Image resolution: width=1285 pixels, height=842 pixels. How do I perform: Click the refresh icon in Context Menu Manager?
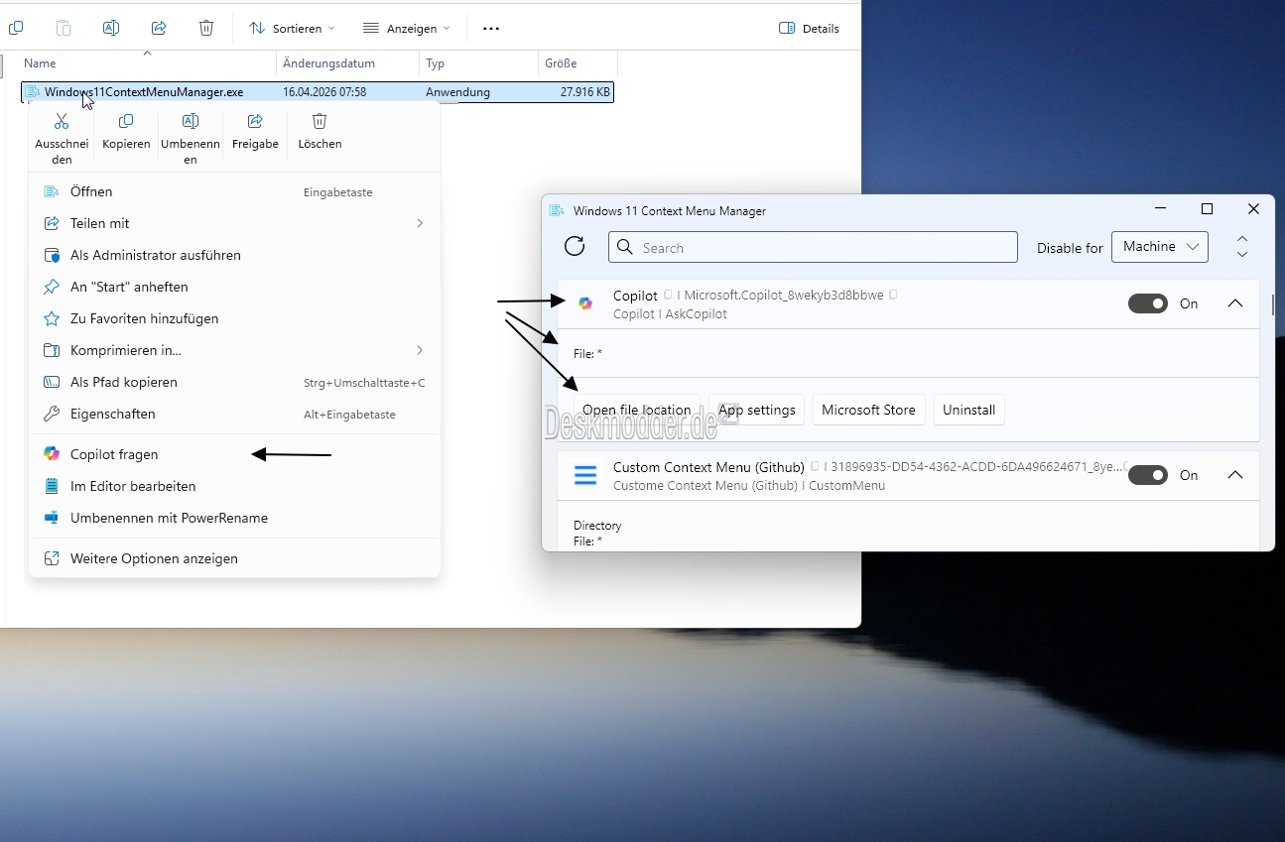click(x=574, y=247)
